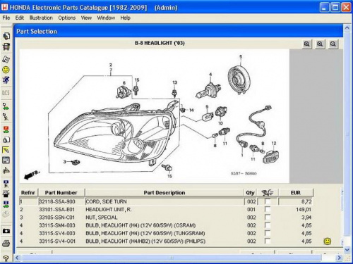
Task: Check the box for CORD, SIDE TURN
Action: [268, 201]
